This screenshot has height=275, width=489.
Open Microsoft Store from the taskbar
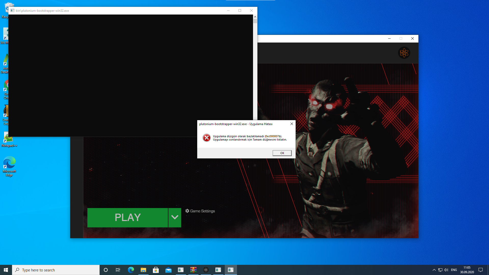coord(156,270)
